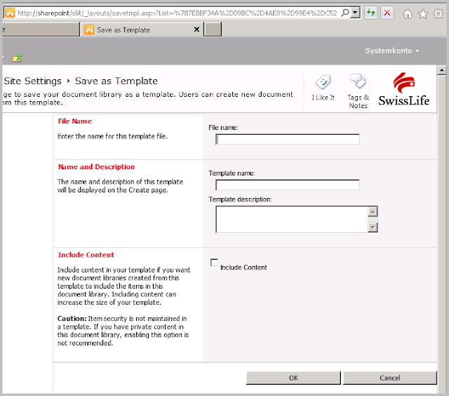Click the search magnifier in address bar
This screenshot has width=449, height=396.
345,13
